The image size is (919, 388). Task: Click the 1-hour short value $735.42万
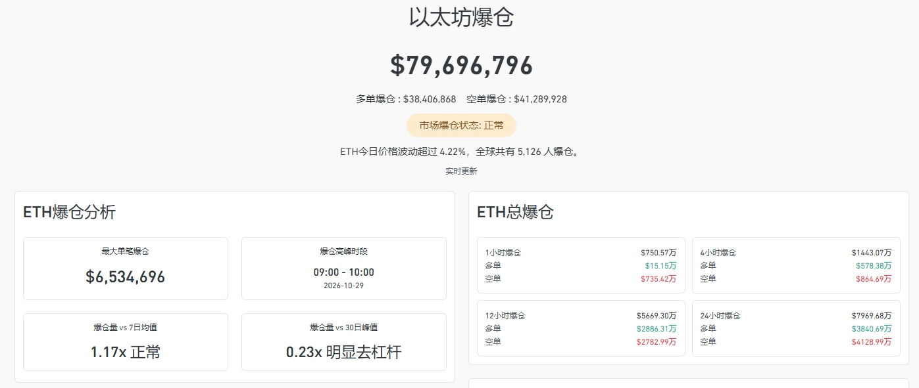658,279
